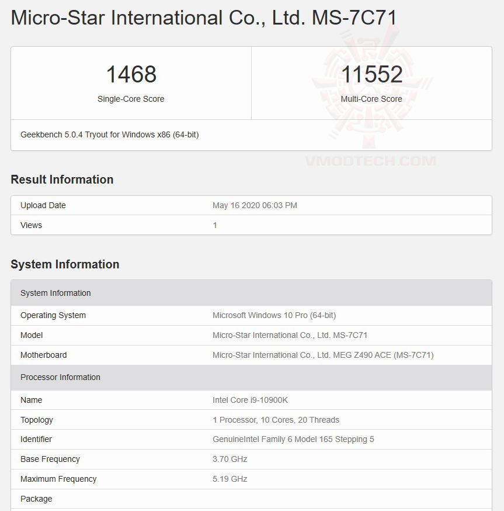Image resolution: width=504 pixels, height=511 pixels.
Task: Open the Result Information heading
Action: (62, 179)
